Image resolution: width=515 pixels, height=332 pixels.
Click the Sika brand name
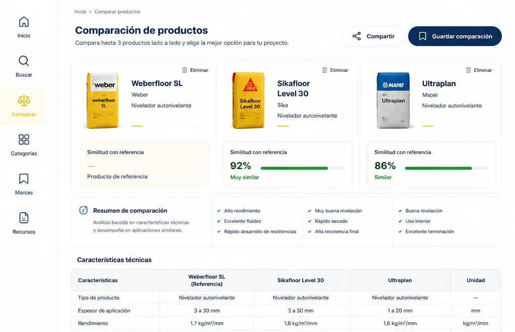[x=283, y=105]
